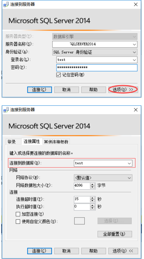Open the 登录名 dropdown showing test
Screen dimensions: 144x259
pyautogui.click(x=134, y=60)
